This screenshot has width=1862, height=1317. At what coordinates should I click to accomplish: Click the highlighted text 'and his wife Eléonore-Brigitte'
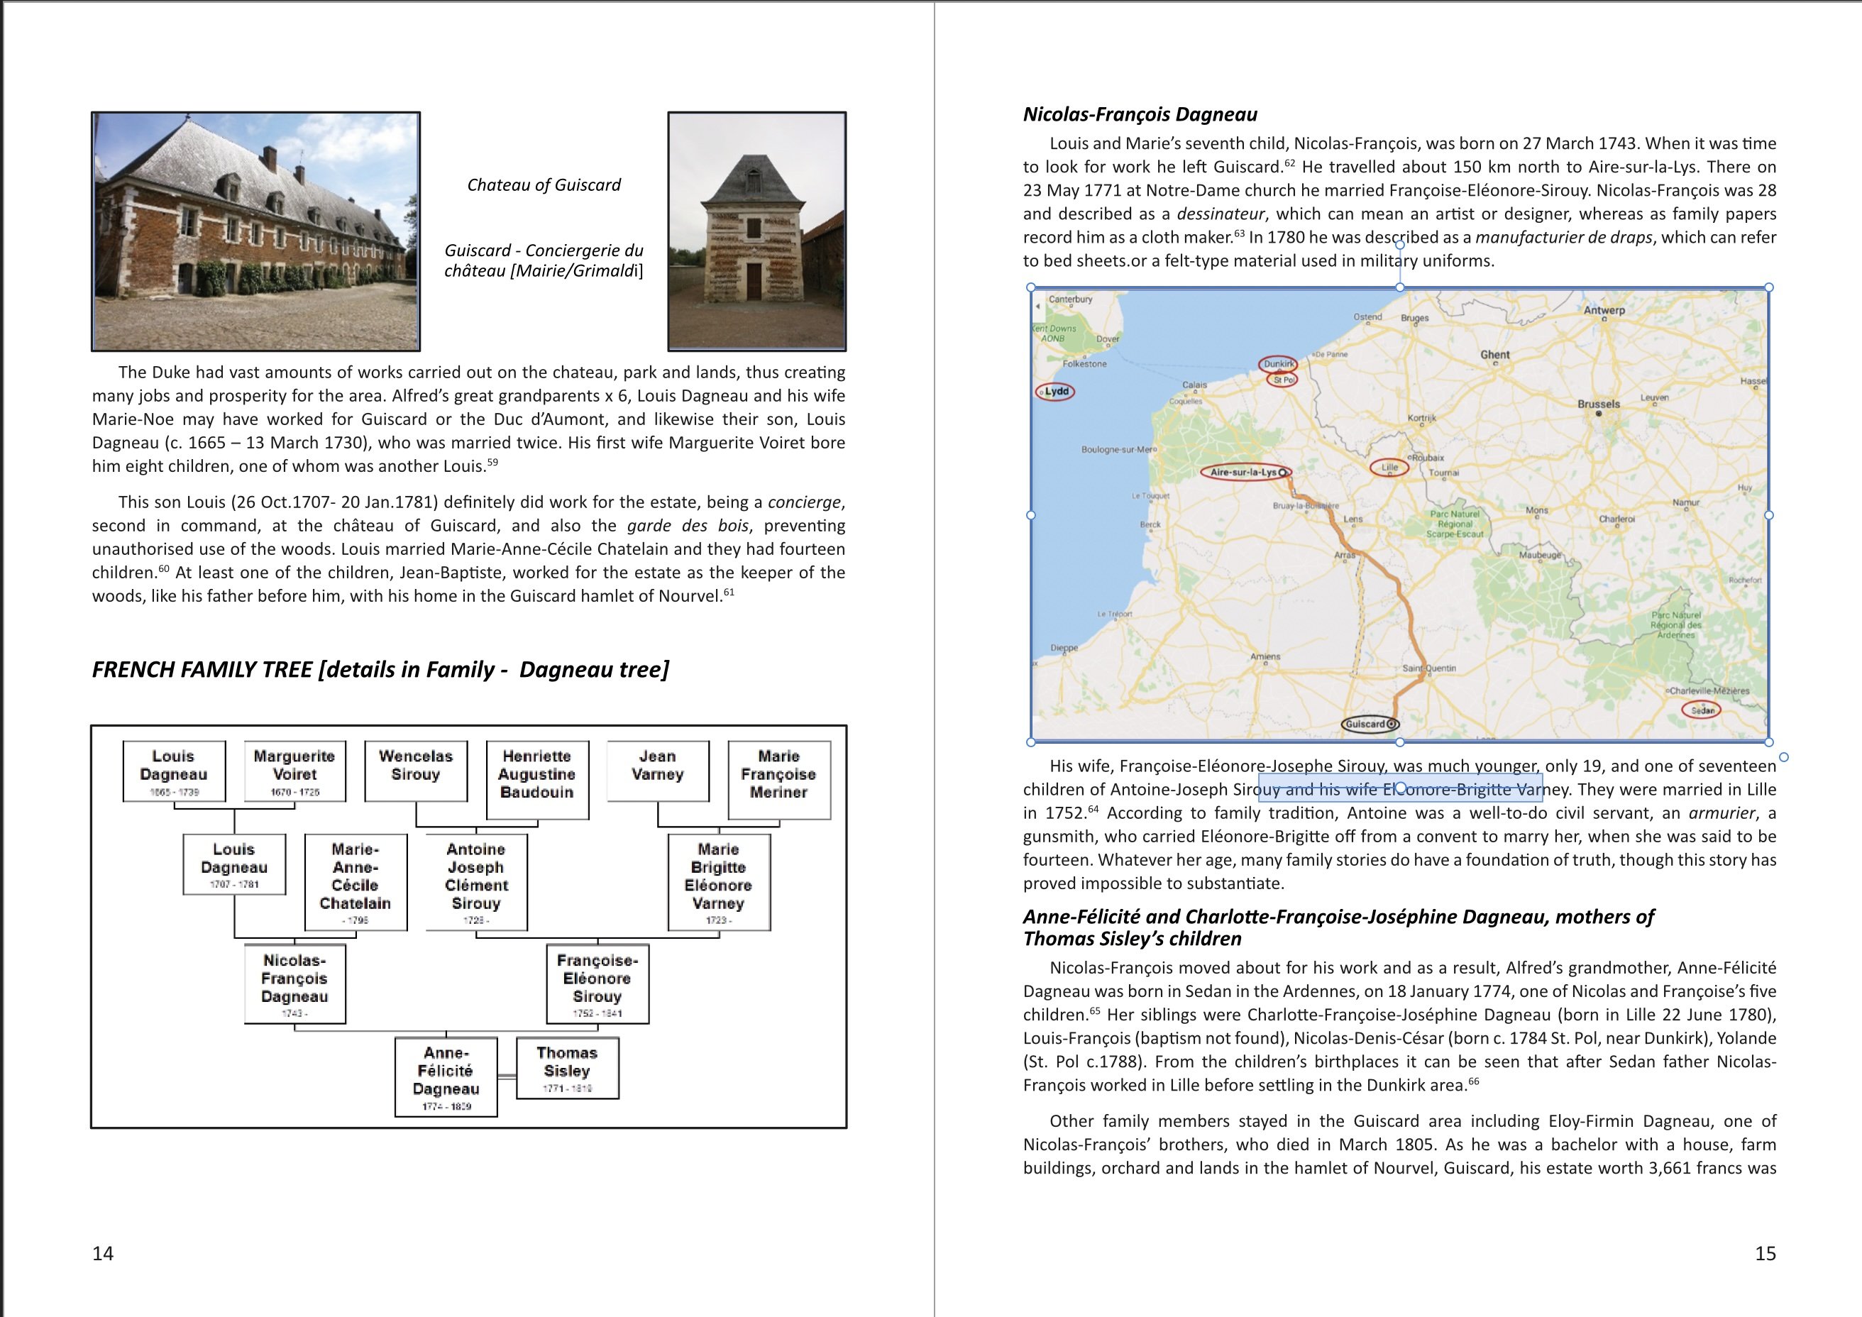pos(1399,789)
